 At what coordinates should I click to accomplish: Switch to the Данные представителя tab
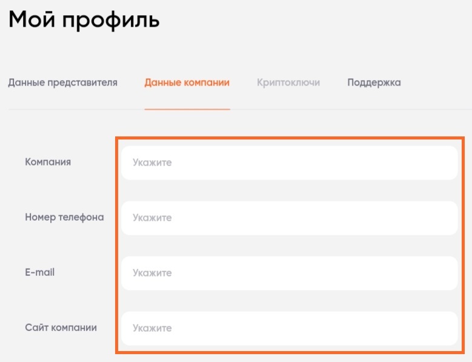(62, 83)
